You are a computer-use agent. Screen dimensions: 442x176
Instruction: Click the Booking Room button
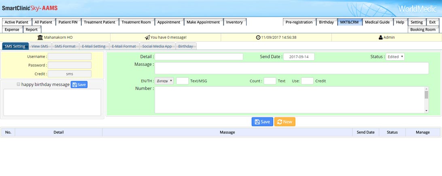coord(423,29)
